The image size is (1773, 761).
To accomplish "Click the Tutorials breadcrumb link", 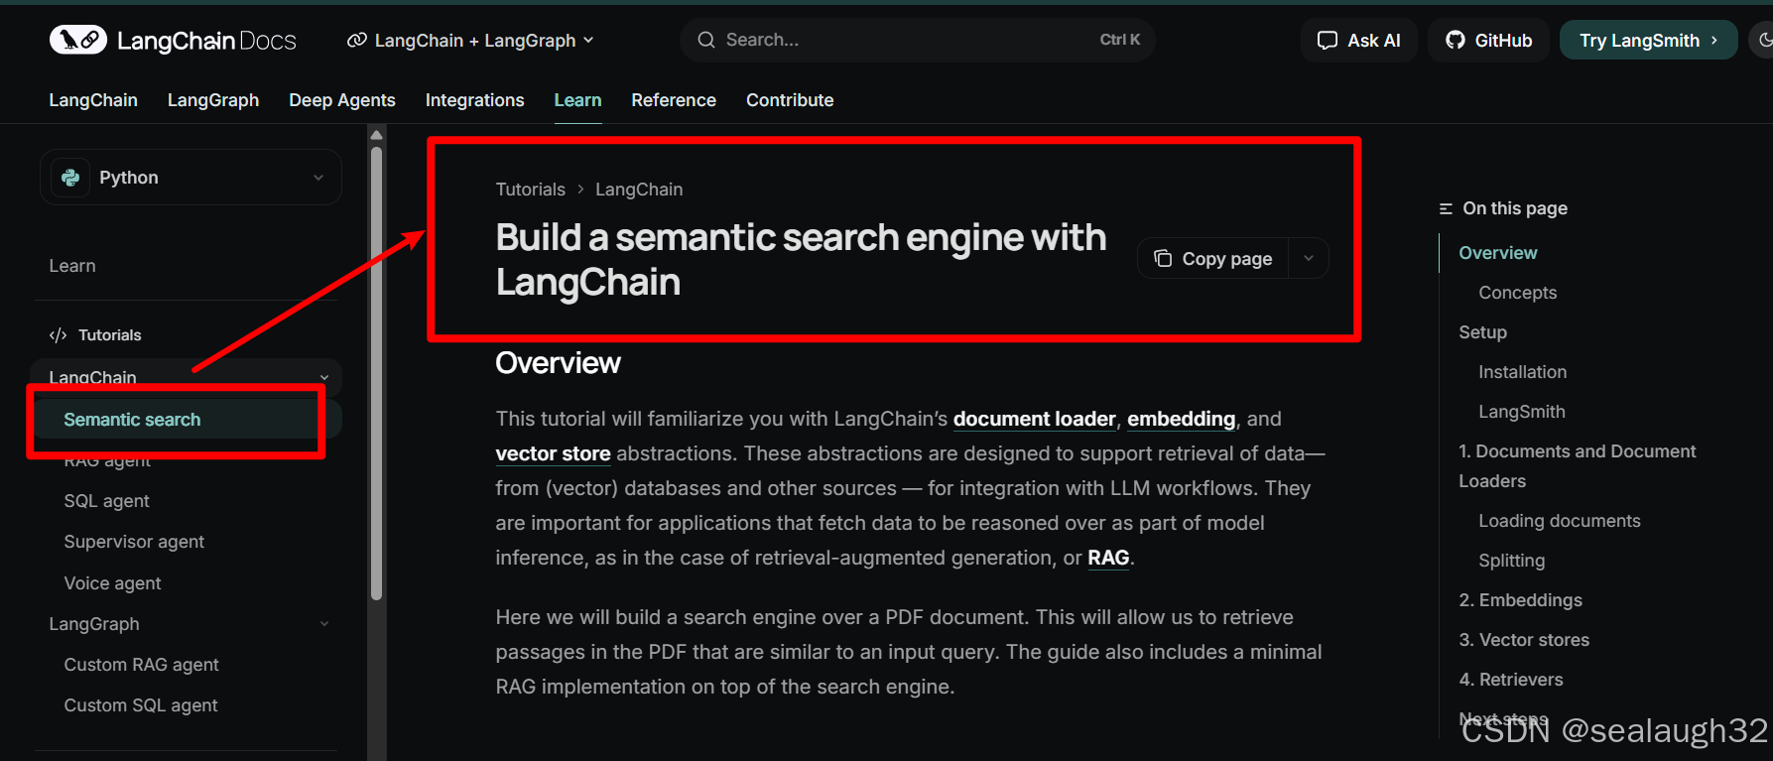I will tap(531, 190).
